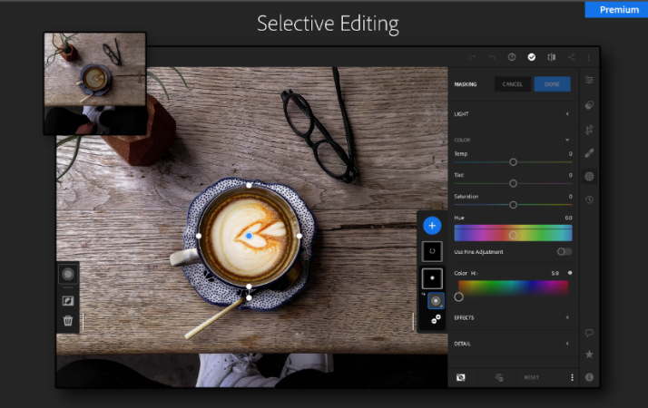Open the three-dot menu beside Reset
The image size is (648, 408).
click(x=572, y=377)
